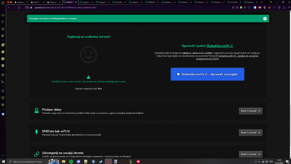Expand the Udostępnij na swojej stronie section

(251, 154)
